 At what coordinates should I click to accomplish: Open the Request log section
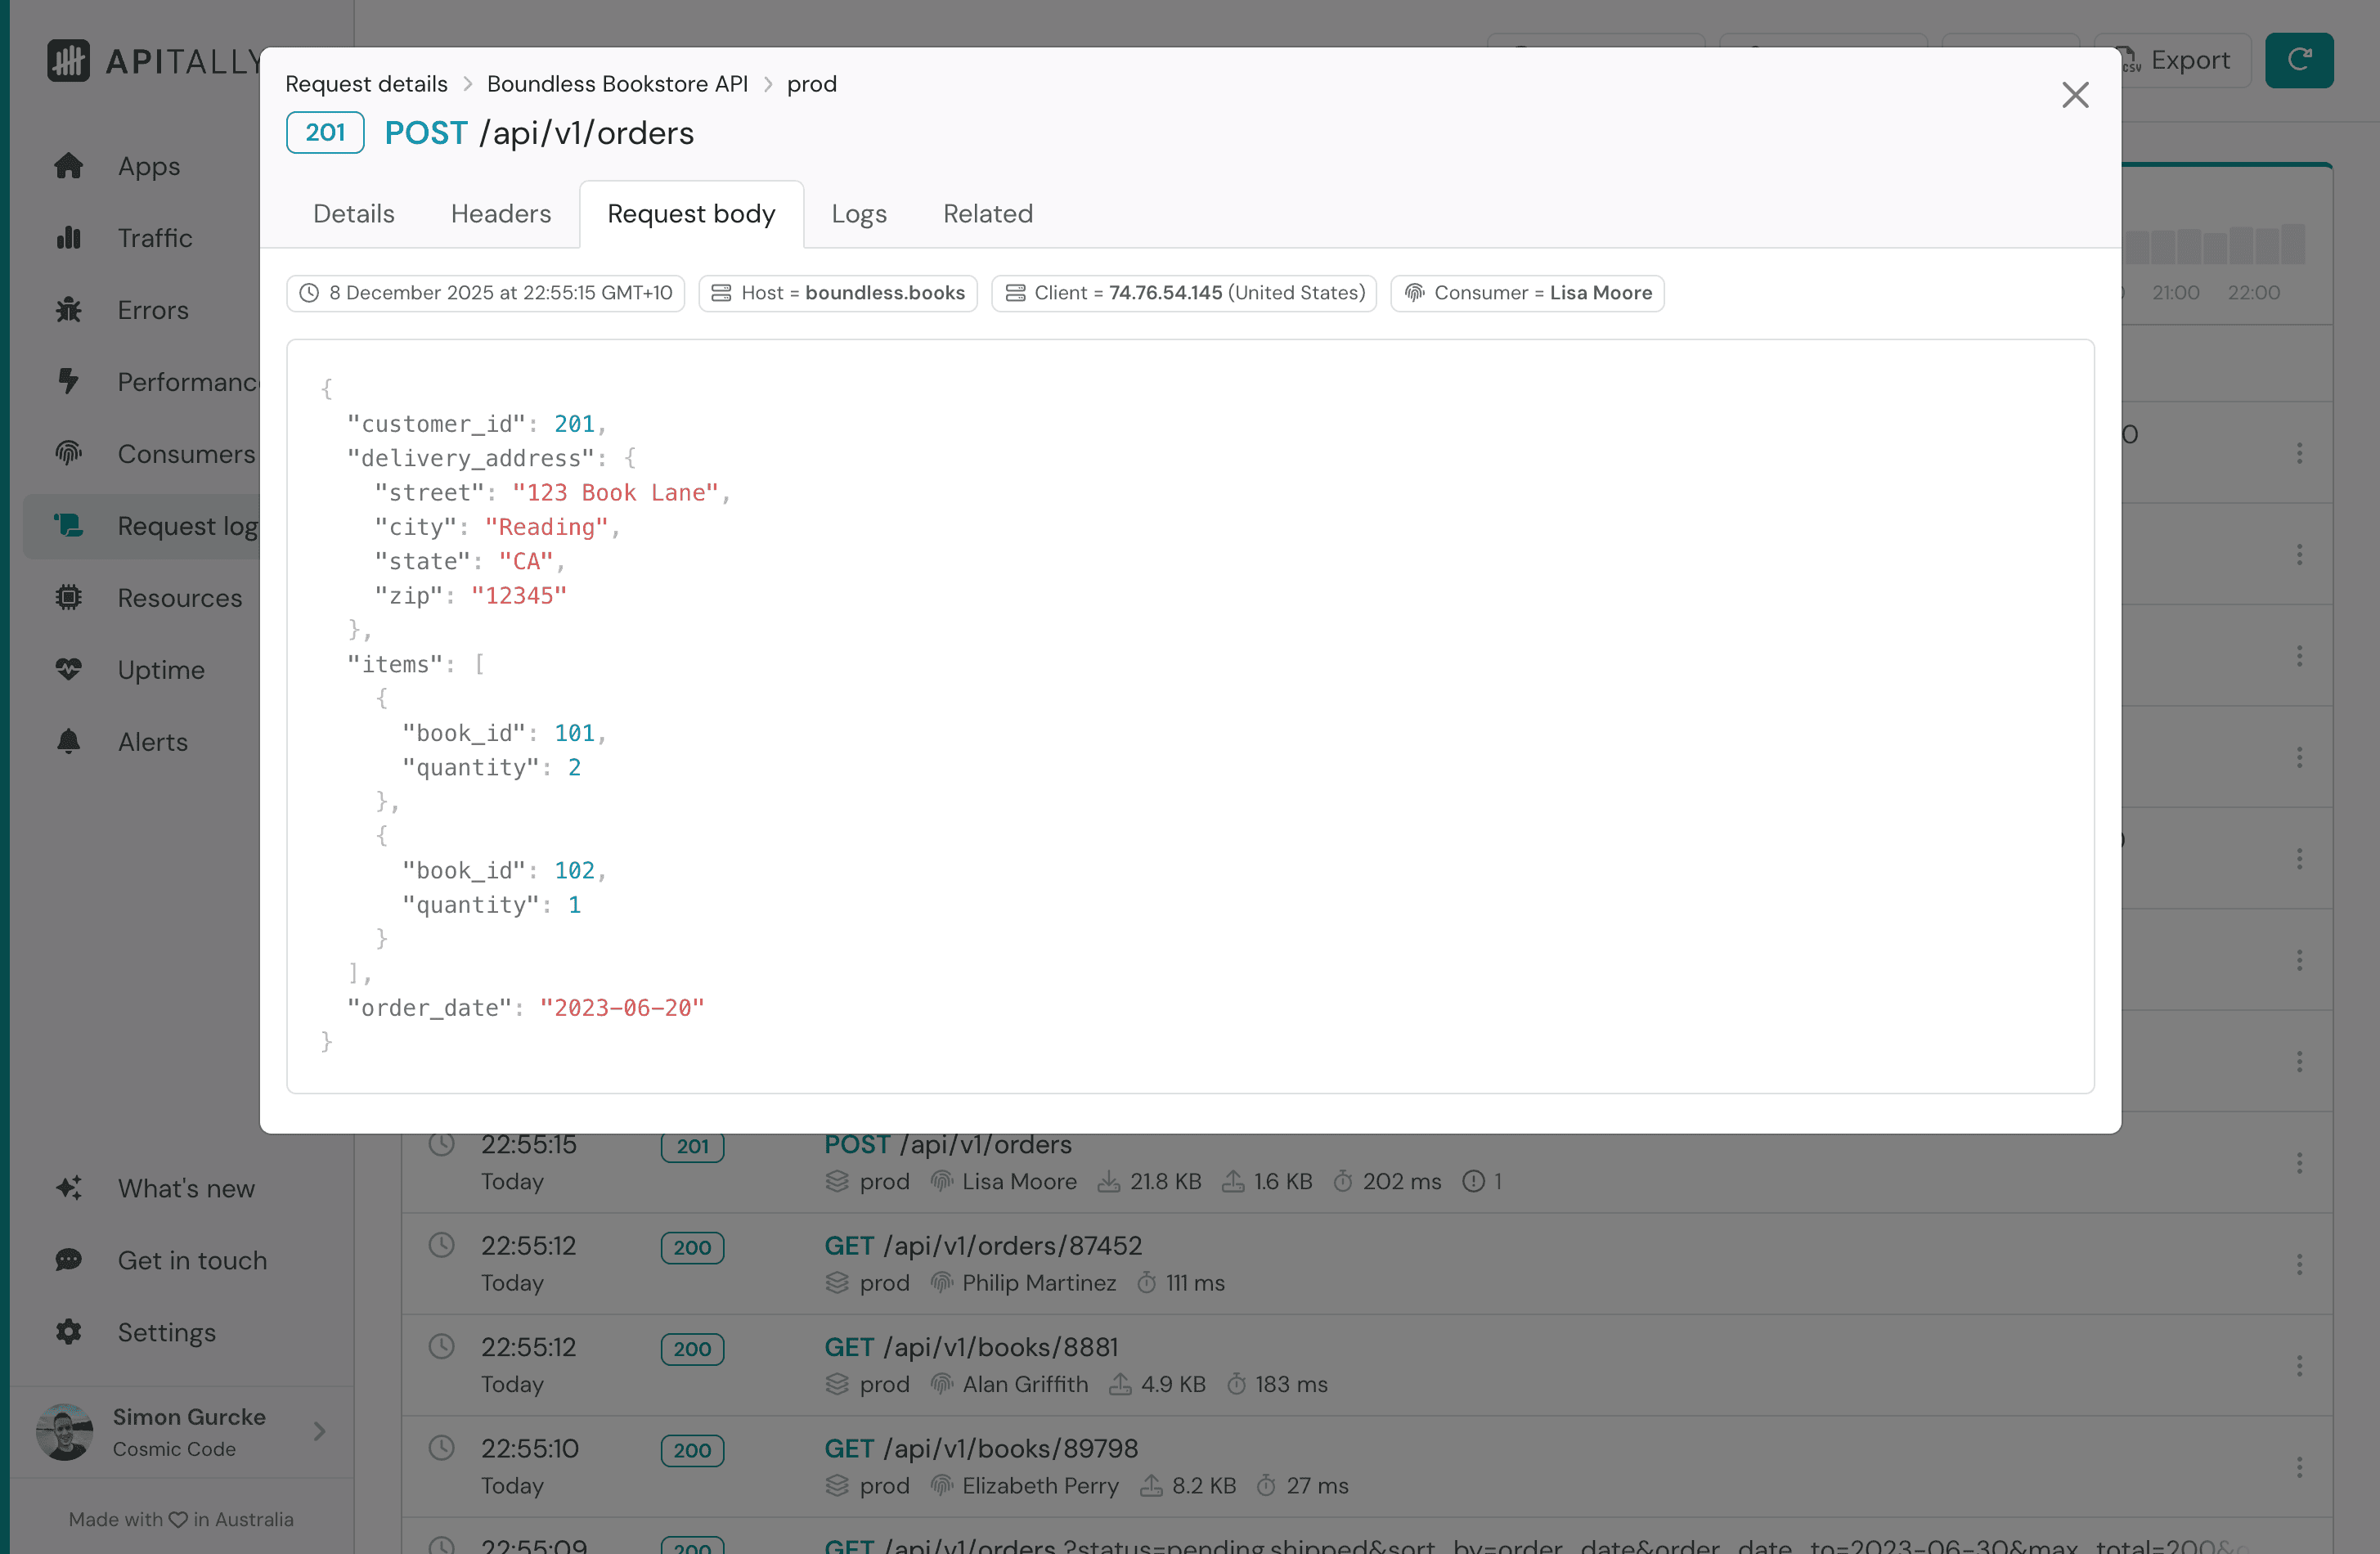184,526
